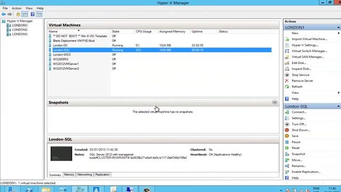Click the Snapshot action icon
This screenshot has height=192, width=341.
click(287, 154)
